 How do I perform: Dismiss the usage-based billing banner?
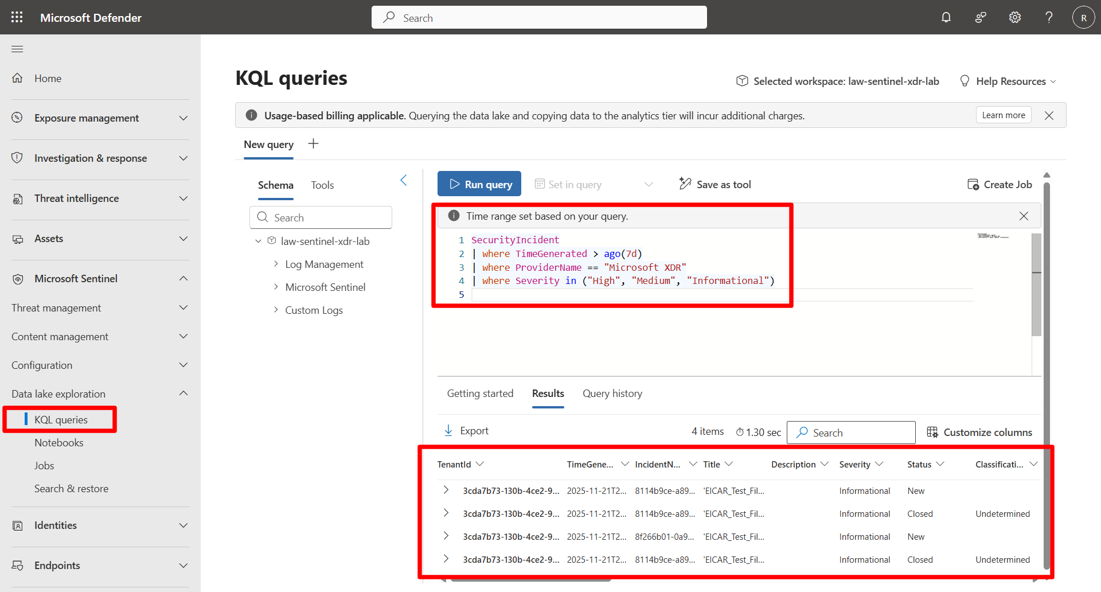pos(1049,115)
